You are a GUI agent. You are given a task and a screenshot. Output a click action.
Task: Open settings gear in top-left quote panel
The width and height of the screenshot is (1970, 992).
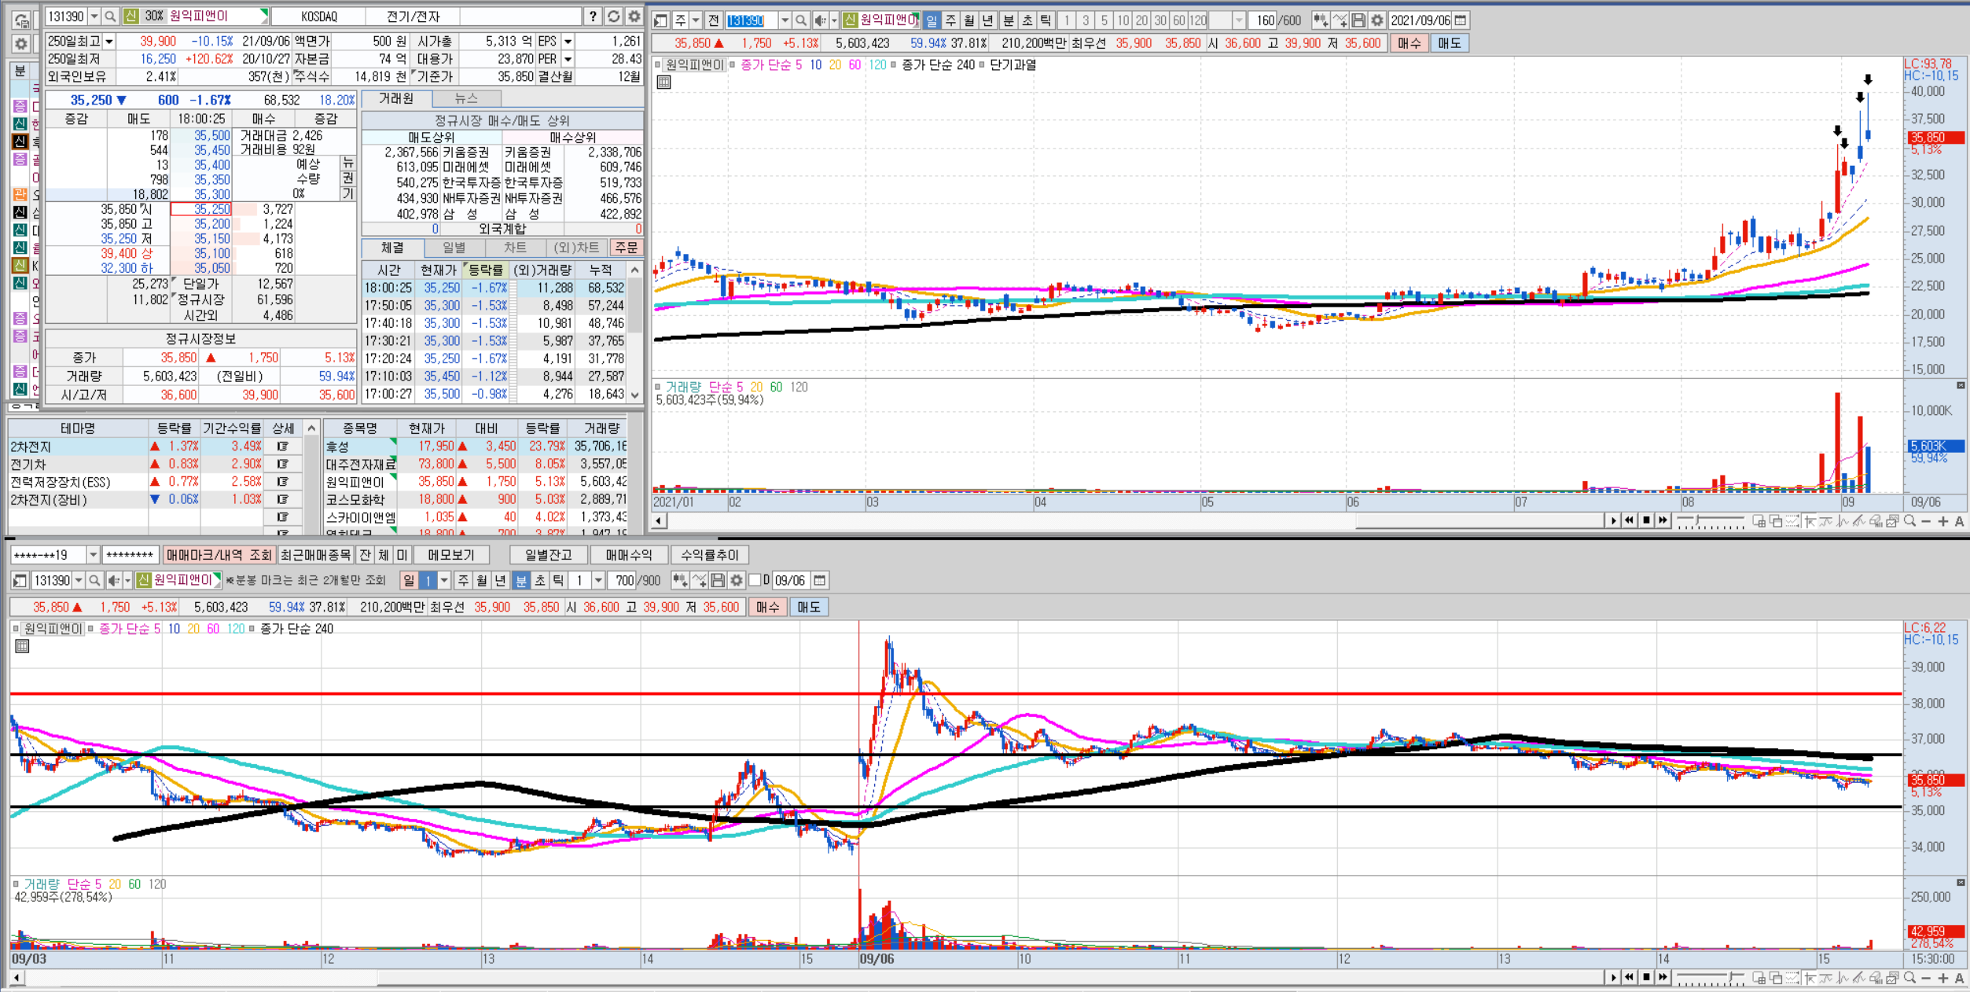pos(634,17)
